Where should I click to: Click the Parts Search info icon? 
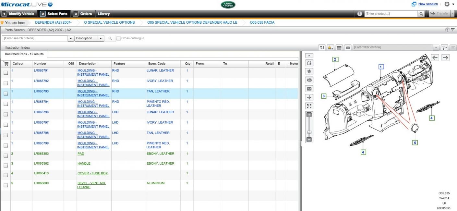pyautogui.click(x=448, y=30)
